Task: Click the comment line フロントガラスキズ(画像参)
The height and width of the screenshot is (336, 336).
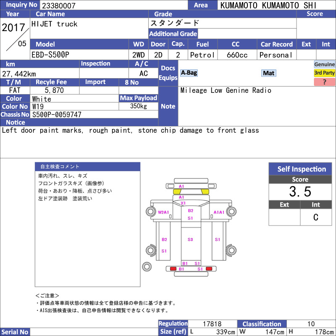Action: pyautogui.click(x=71, y=184)
